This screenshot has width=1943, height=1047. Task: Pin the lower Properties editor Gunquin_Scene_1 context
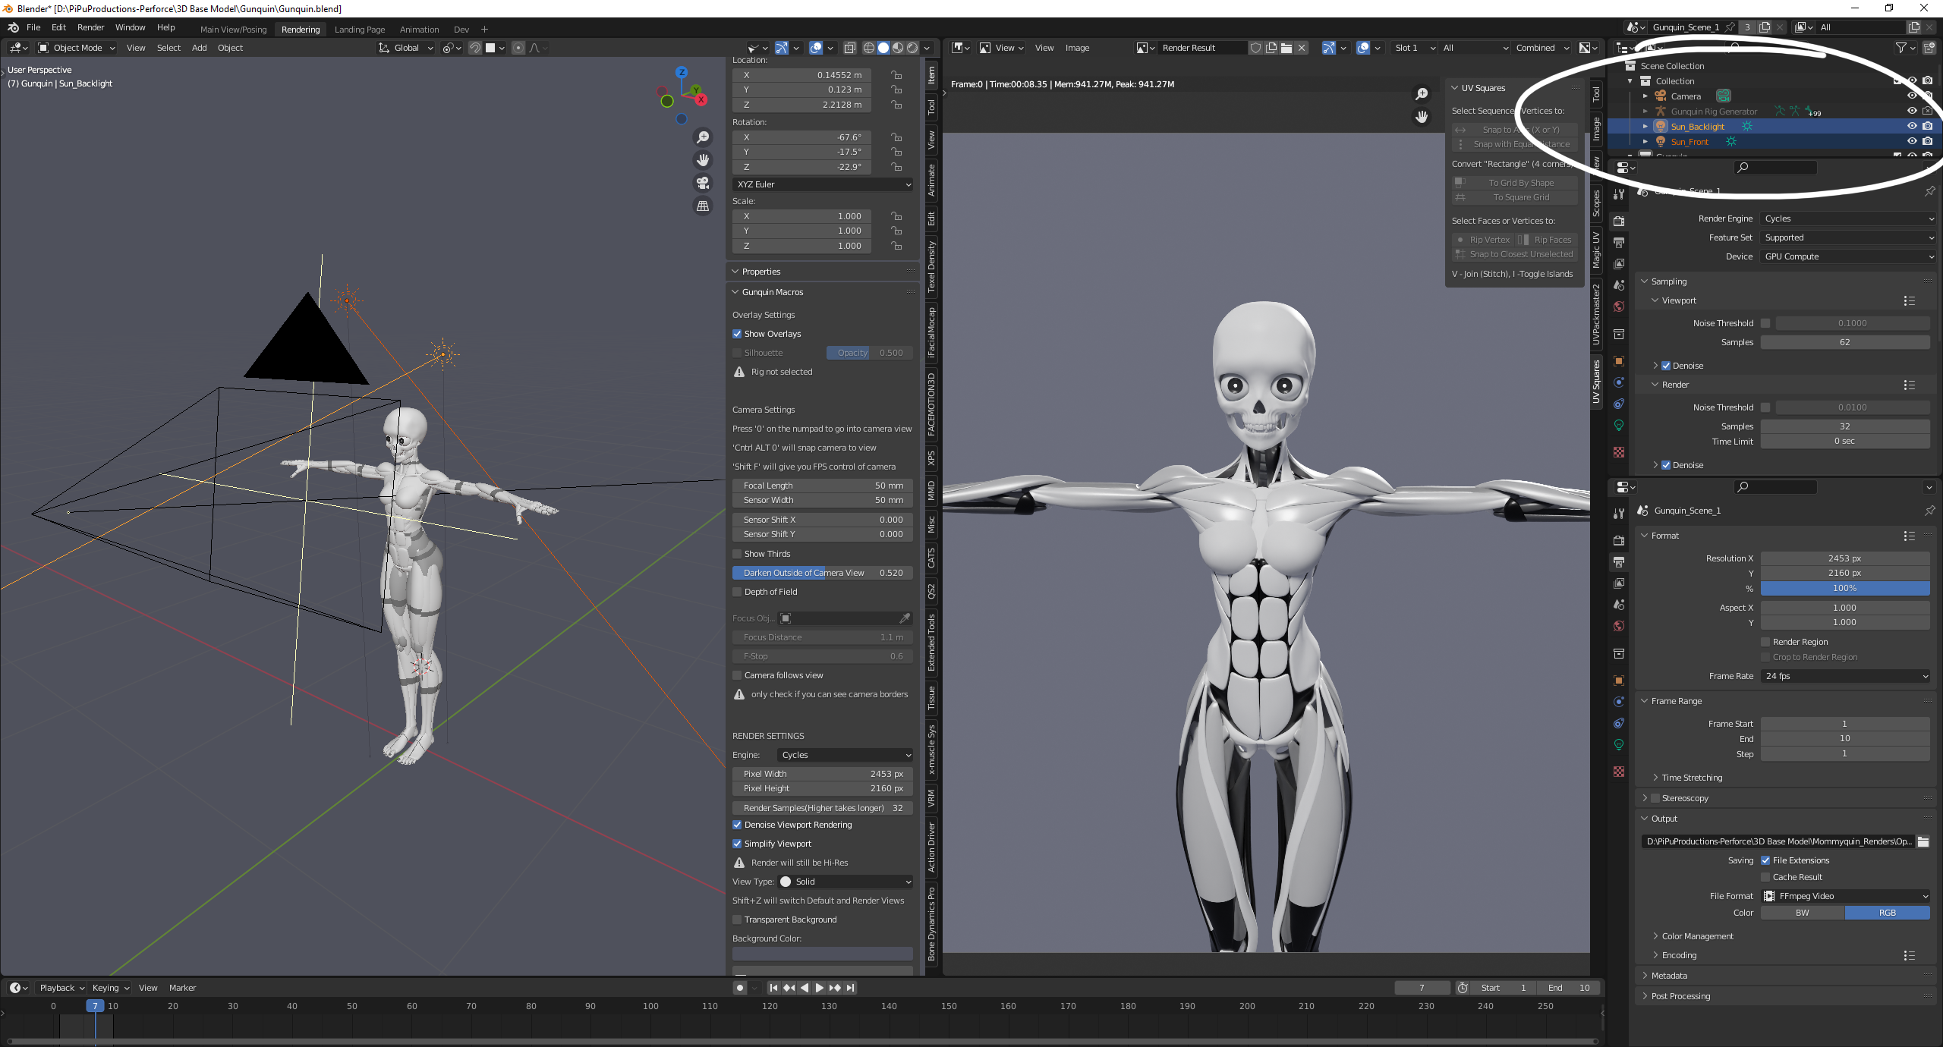(x=1929, y=511)
